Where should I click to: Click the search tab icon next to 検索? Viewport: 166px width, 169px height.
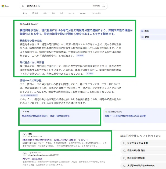(x=33, y=13)
